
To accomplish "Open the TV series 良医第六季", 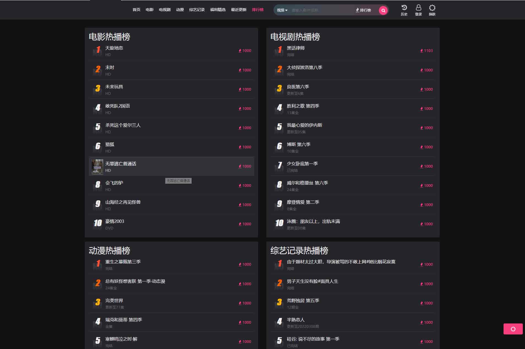I will coord(298,87).
